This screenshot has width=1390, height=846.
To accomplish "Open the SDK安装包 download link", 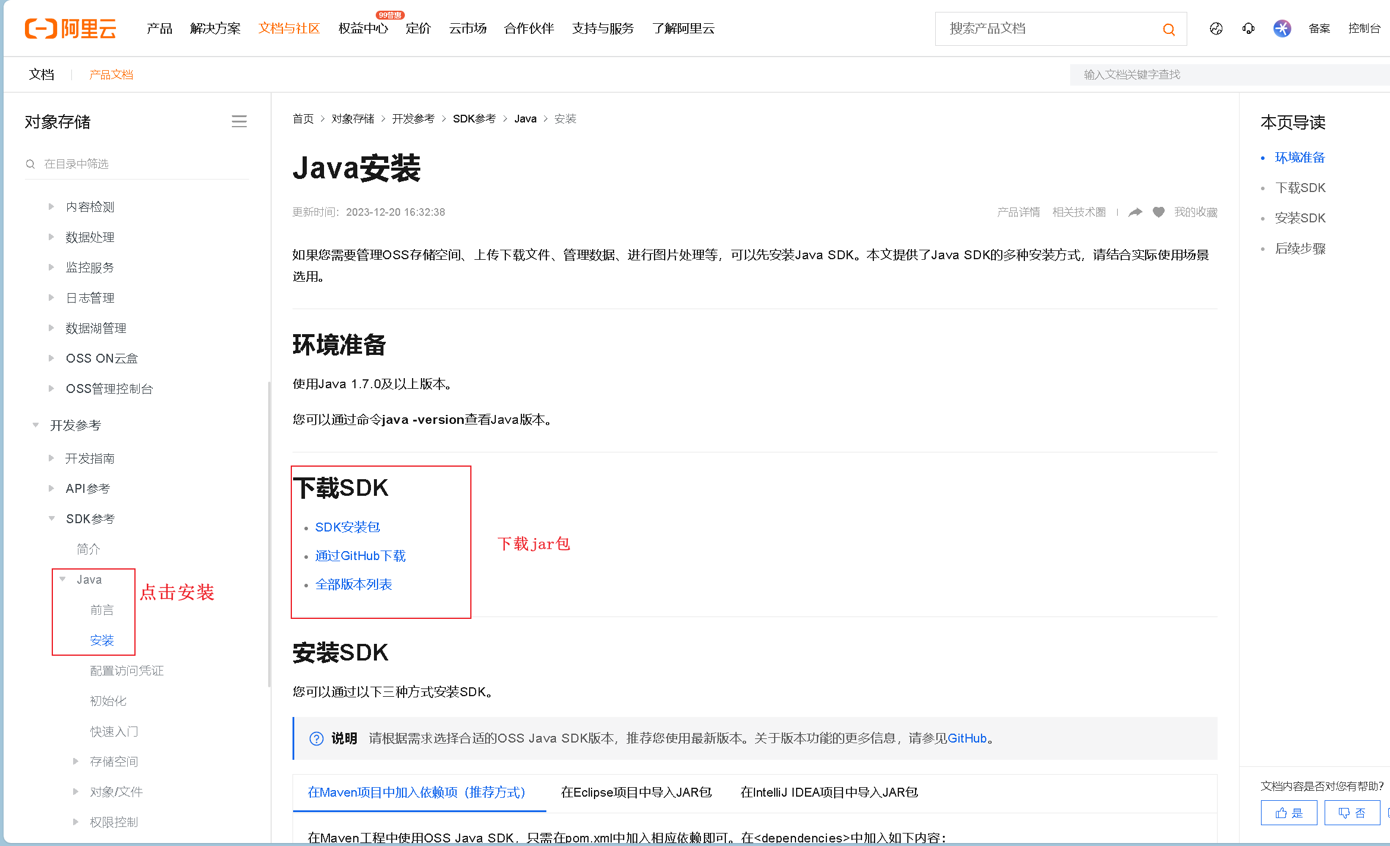I will 347,527.
